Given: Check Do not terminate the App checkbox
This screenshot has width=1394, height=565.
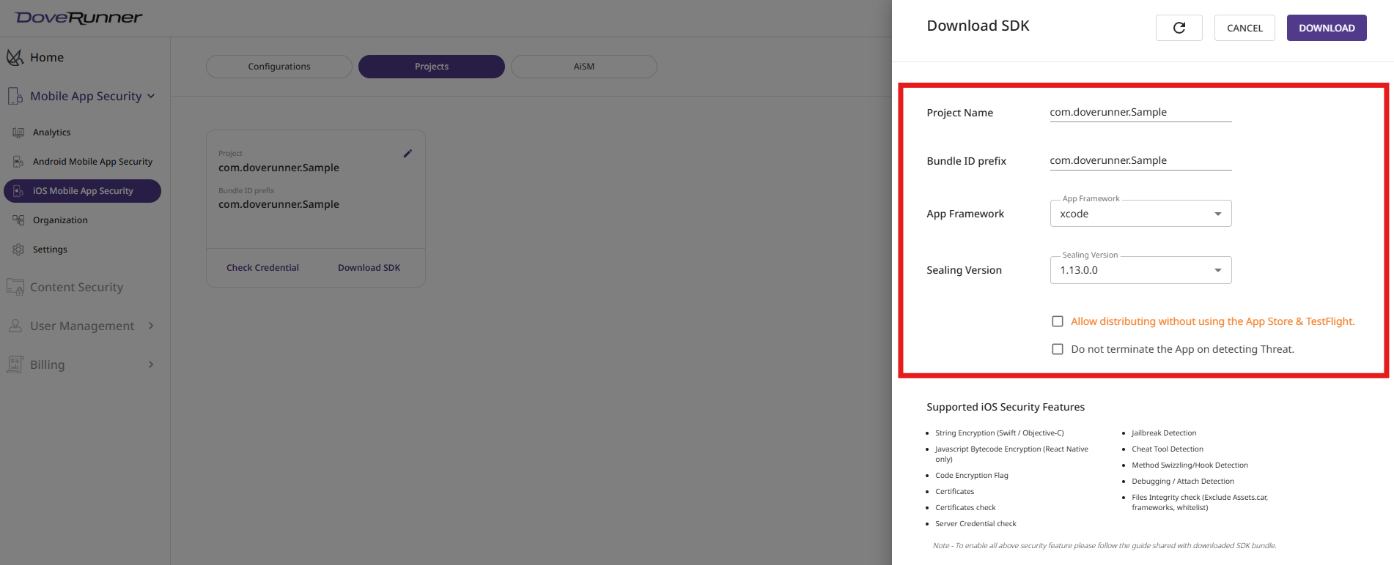Looking at the screenshot, I should tap(1058, 349).
